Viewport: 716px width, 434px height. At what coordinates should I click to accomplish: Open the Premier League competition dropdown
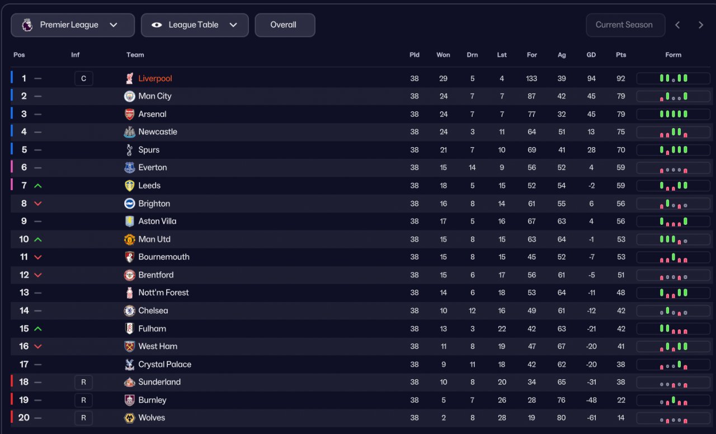(73, 25)
